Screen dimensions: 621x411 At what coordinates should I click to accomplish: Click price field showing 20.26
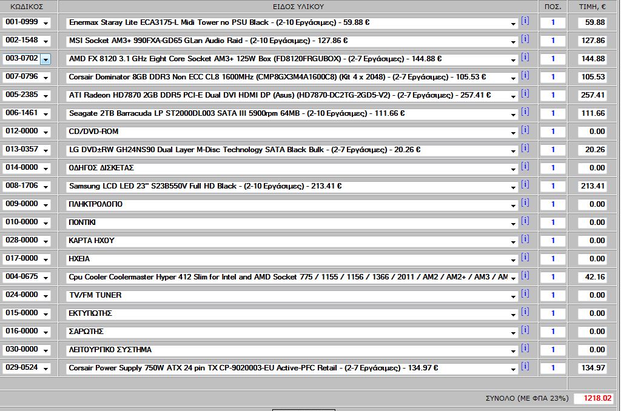(592, 150)
